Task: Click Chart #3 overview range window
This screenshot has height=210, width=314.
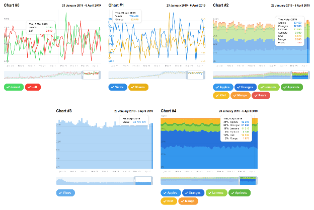Action: coord(143,181)
